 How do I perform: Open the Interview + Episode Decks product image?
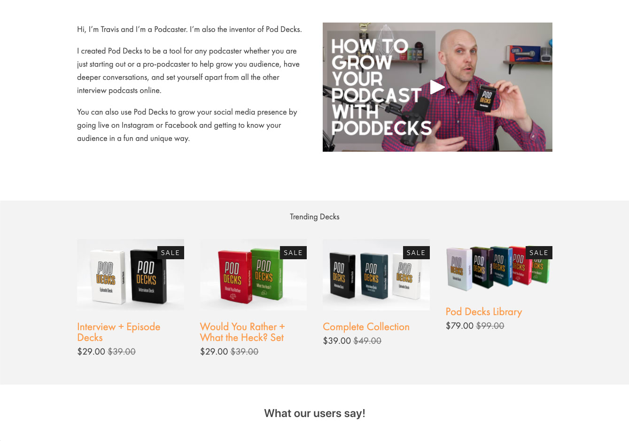point(131,275)
